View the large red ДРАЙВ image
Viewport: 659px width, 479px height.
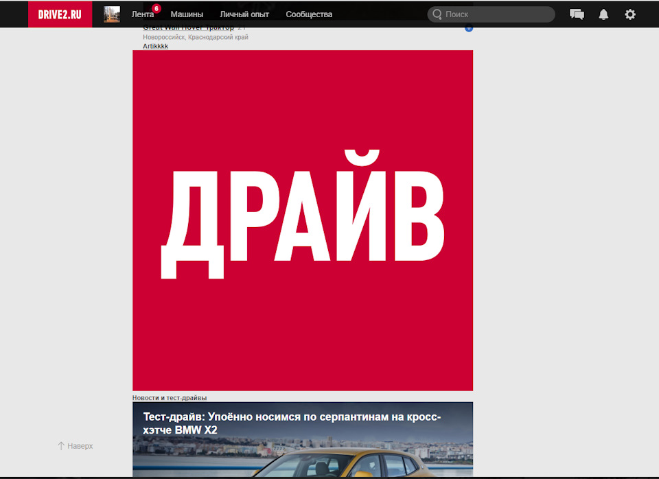(302, 220)
